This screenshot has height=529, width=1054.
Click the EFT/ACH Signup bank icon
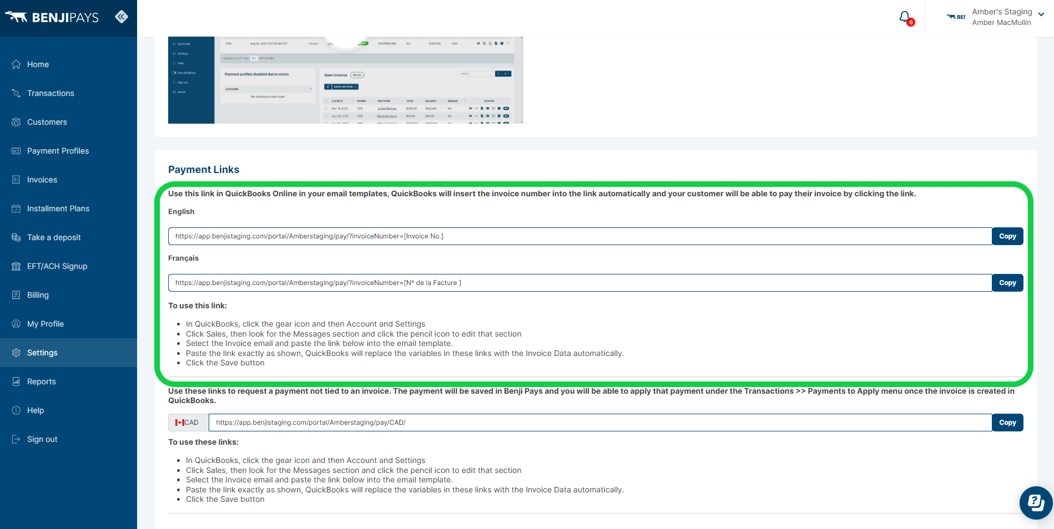(16, 266)
